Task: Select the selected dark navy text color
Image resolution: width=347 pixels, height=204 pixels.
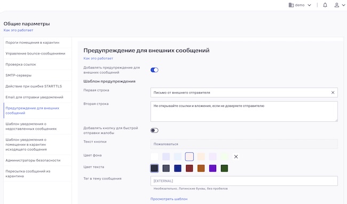Action: click(x=154, y=168)
